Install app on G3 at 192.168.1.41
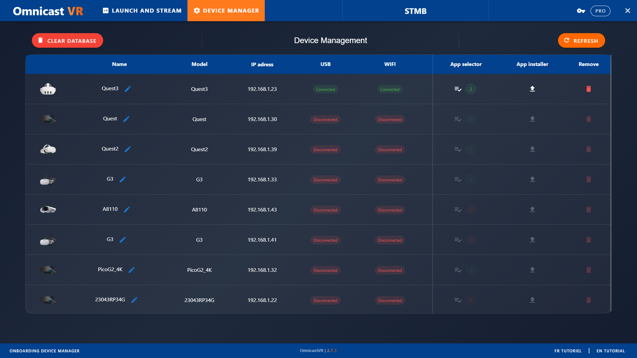The image size is (637, 358). click(x=532, y=240)
